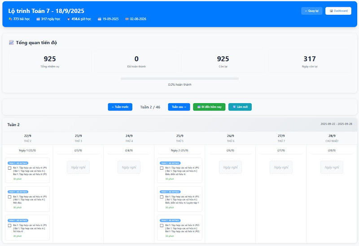Click the clock icon beside 458.6 giờ học
This screenshot has width=359, height=246.
tap(68, 19)
